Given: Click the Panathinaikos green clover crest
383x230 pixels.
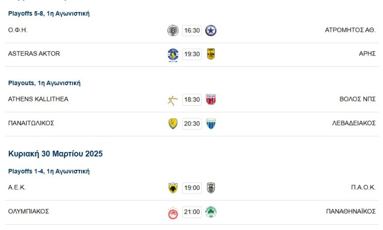Looking at the screenshot, I should click(211, 212).
